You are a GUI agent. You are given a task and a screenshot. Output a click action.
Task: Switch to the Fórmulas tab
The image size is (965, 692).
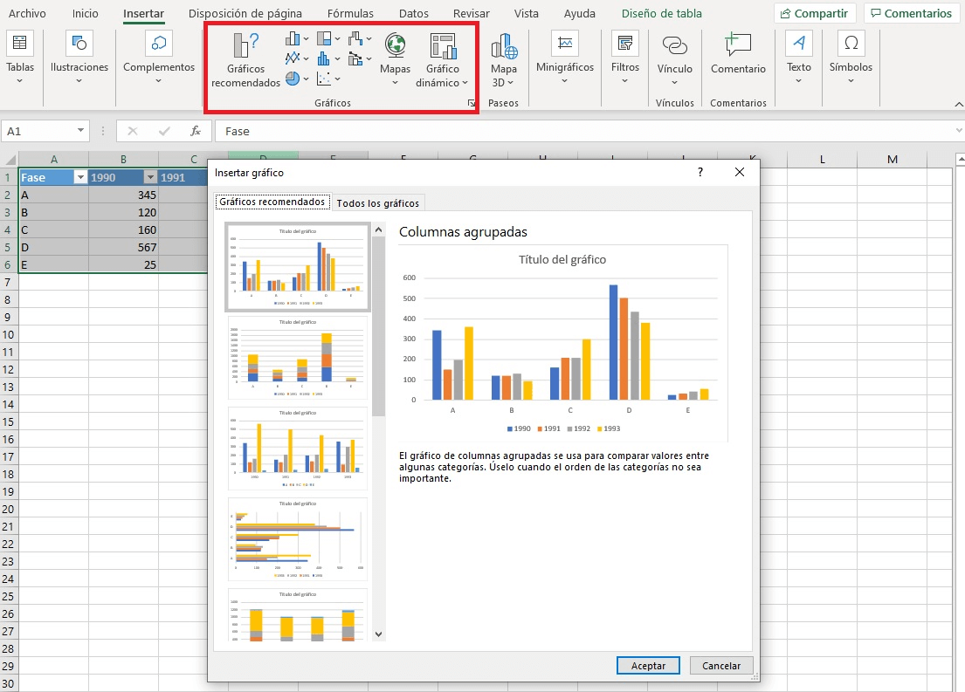pos(350,13)
